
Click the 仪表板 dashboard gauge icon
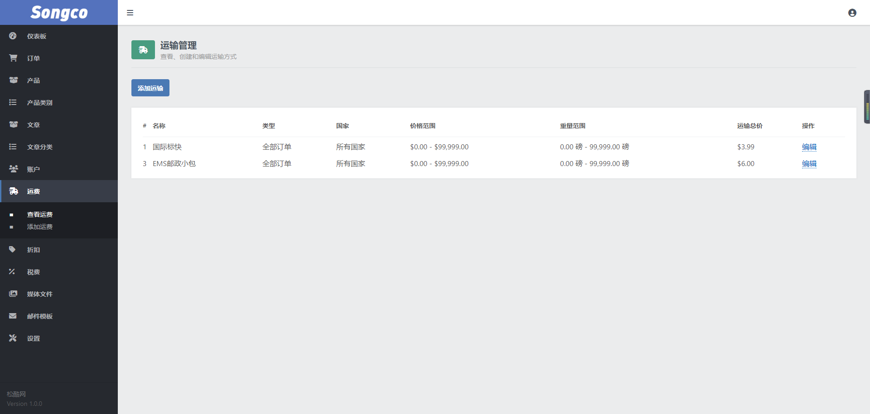pyautogui.click(x=13, y=36)
